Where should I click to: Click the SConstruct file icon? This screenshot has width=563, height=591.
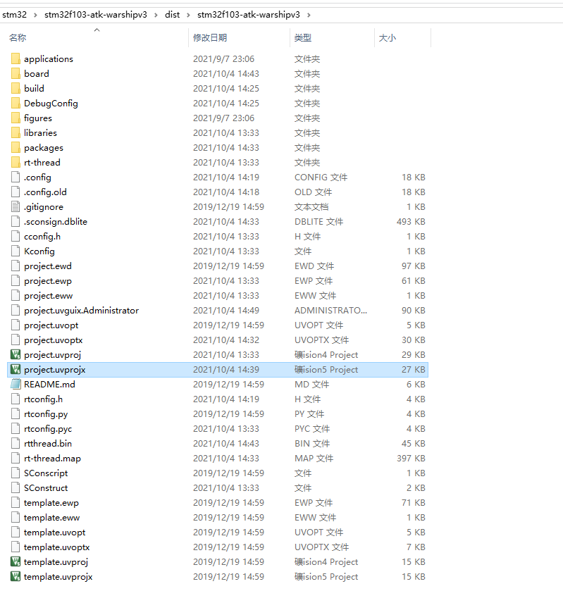pyautogui.click(x=16, y=487)
